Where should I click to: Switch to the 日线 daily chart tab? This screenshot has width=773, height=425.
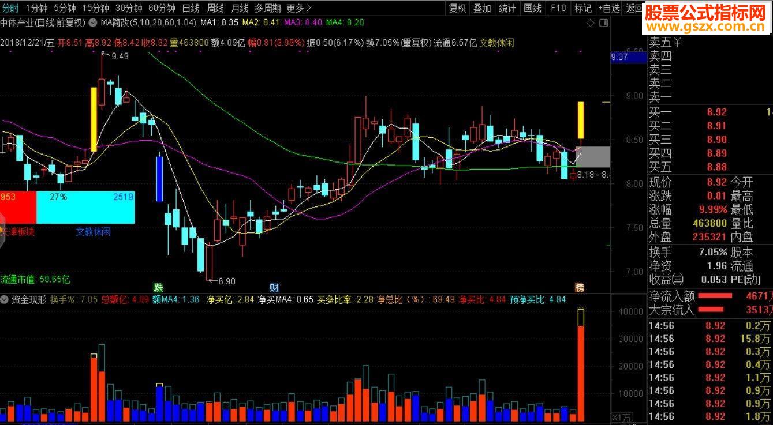click(191, 8)
